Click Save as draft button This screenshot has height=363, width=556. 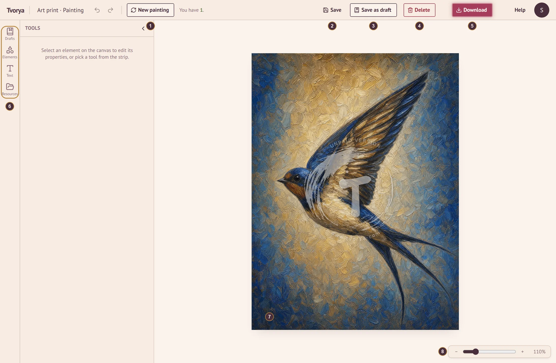click(373, 10)
